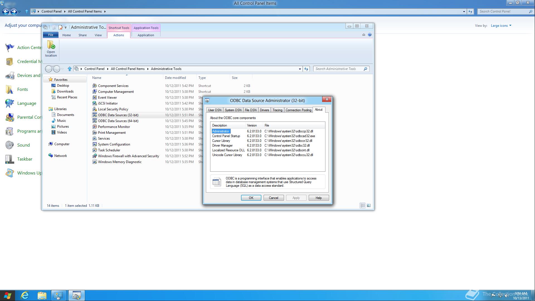Viewport: 535px width, 301px height.
Task: Select the Performance Monitor icon
Action: 95,127
